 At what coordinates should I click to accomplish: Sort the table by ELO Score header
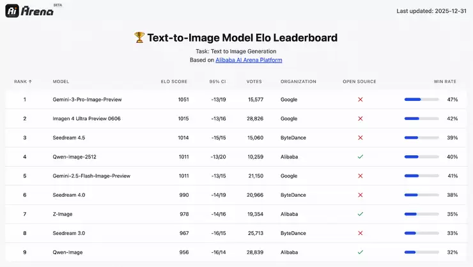pos(174,82)
